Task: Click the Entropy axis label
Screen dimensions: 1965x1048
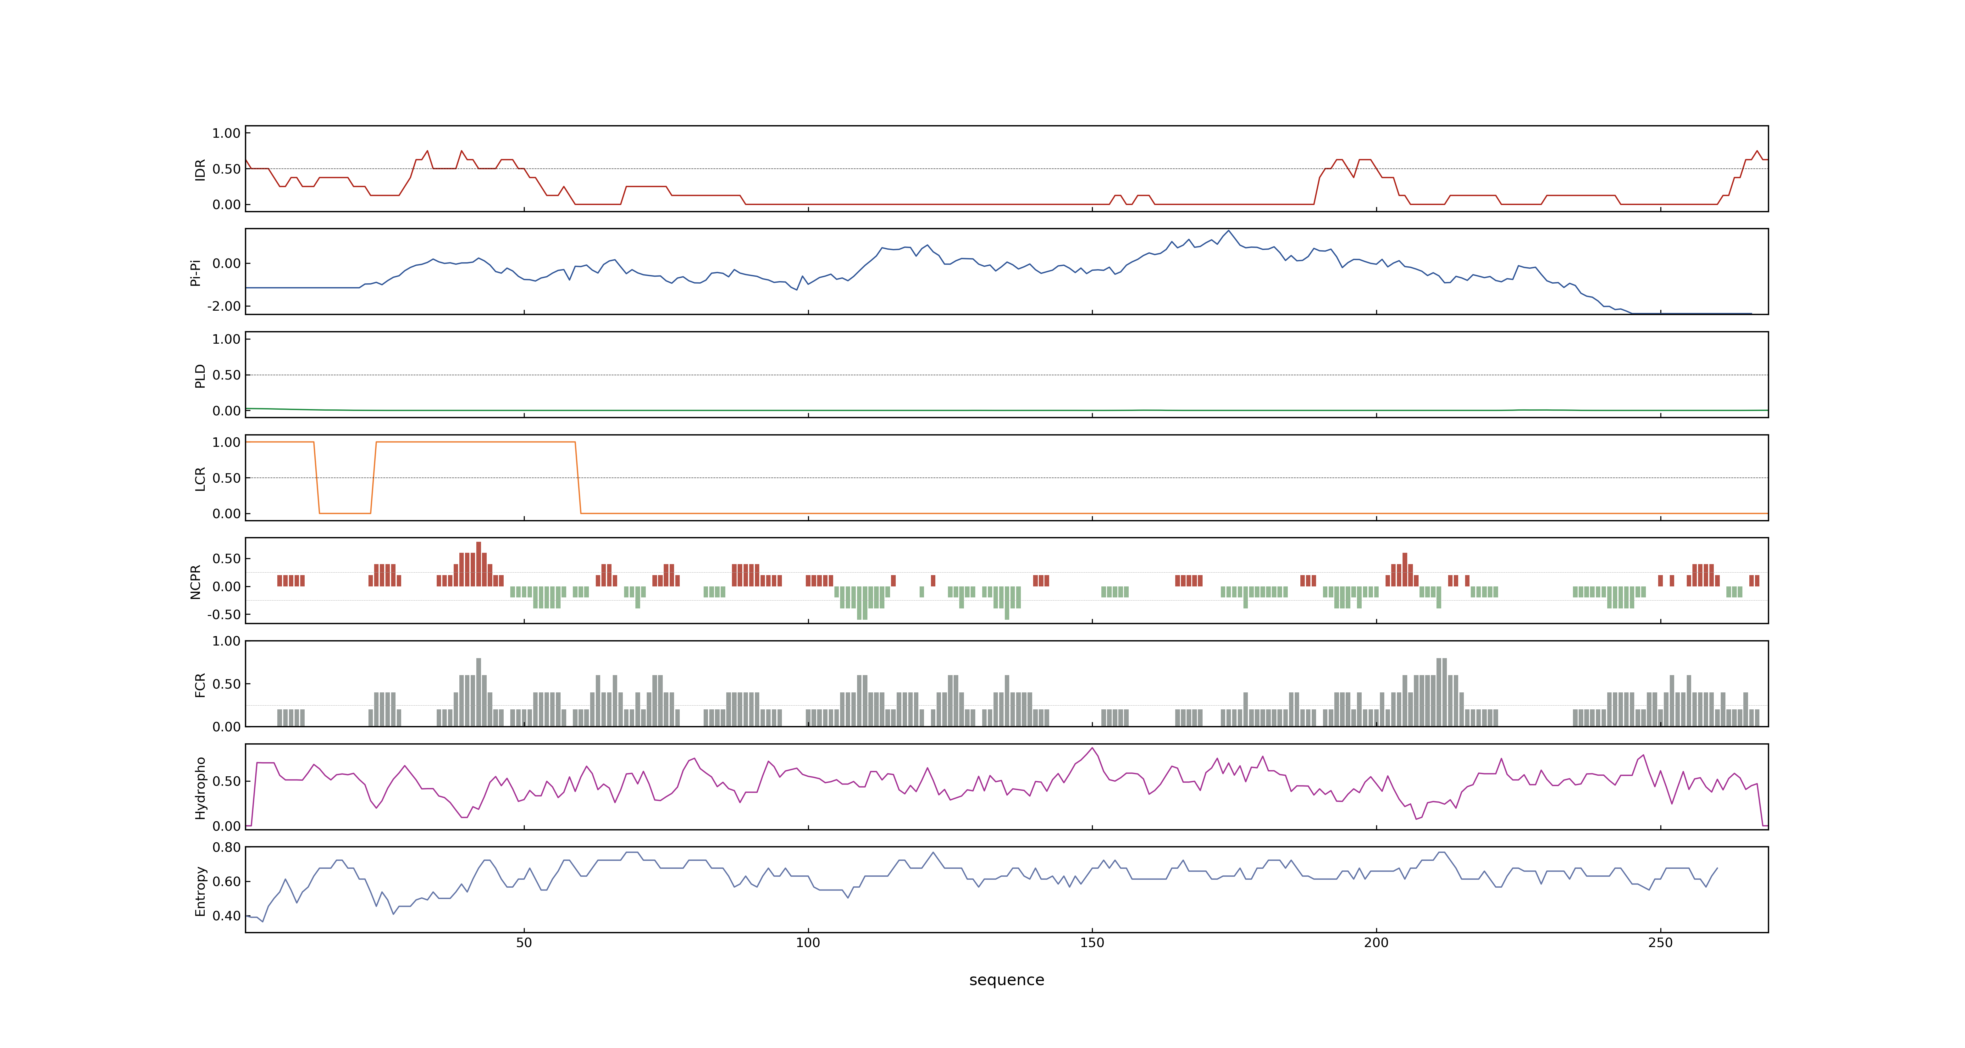Action: coord(200,890)
